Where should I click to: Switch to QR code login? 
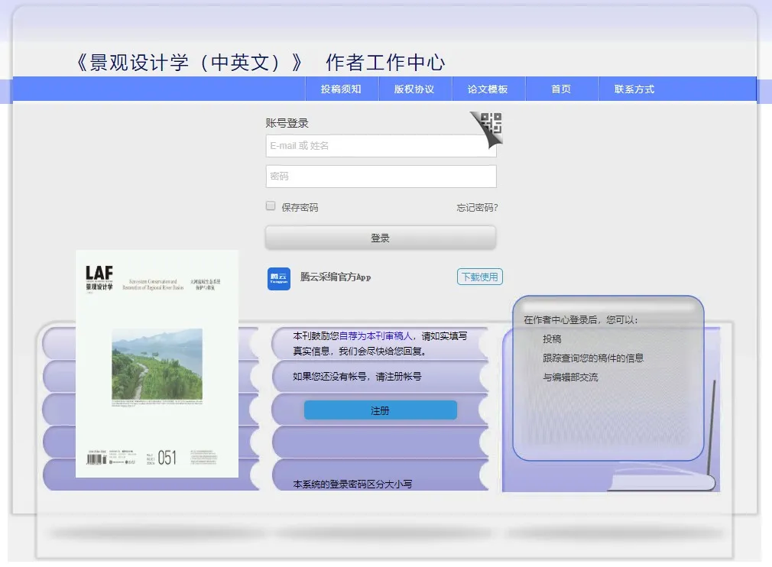tap(490, 125)
